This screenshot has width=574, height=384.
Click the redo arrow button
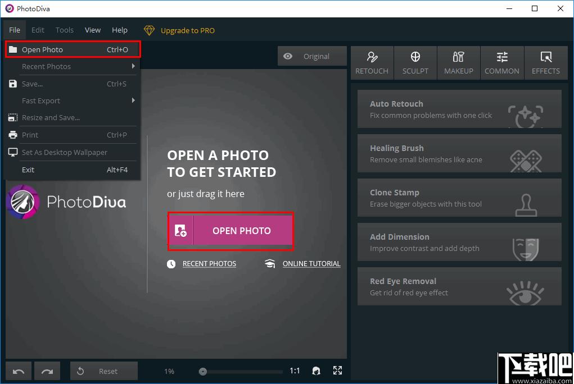coord(47,371)
